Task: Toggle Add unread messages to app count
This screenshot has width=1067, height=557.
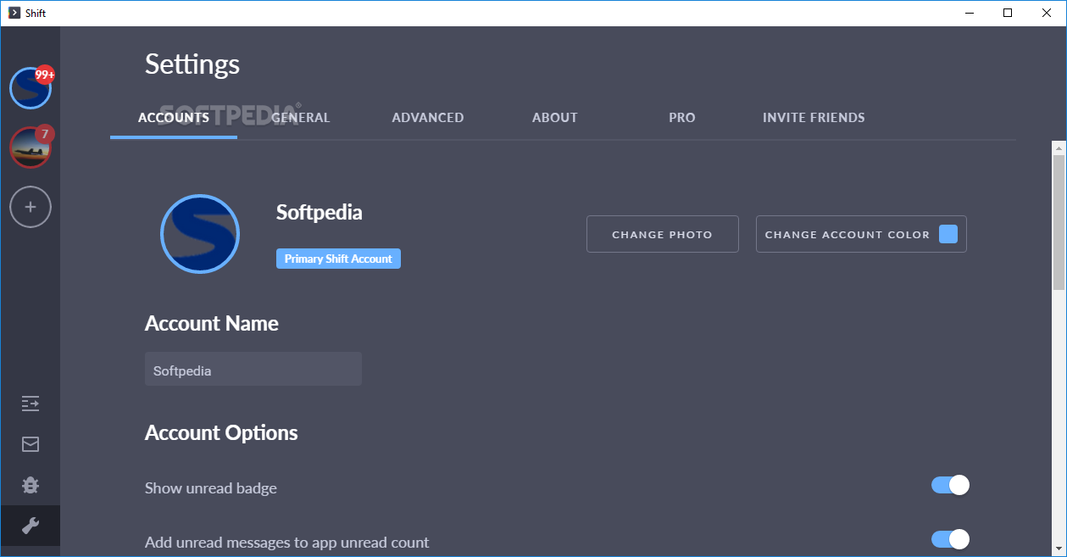Action: click(950, 539)
